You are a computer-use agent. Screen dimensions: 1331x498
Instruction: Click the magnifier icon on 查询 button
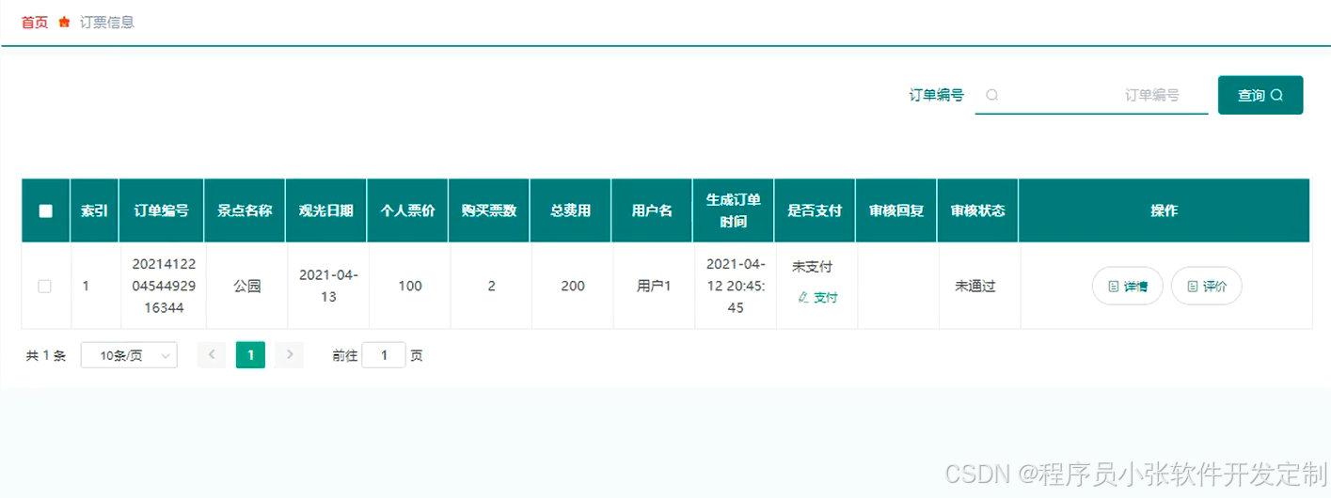pos(1276,95)
